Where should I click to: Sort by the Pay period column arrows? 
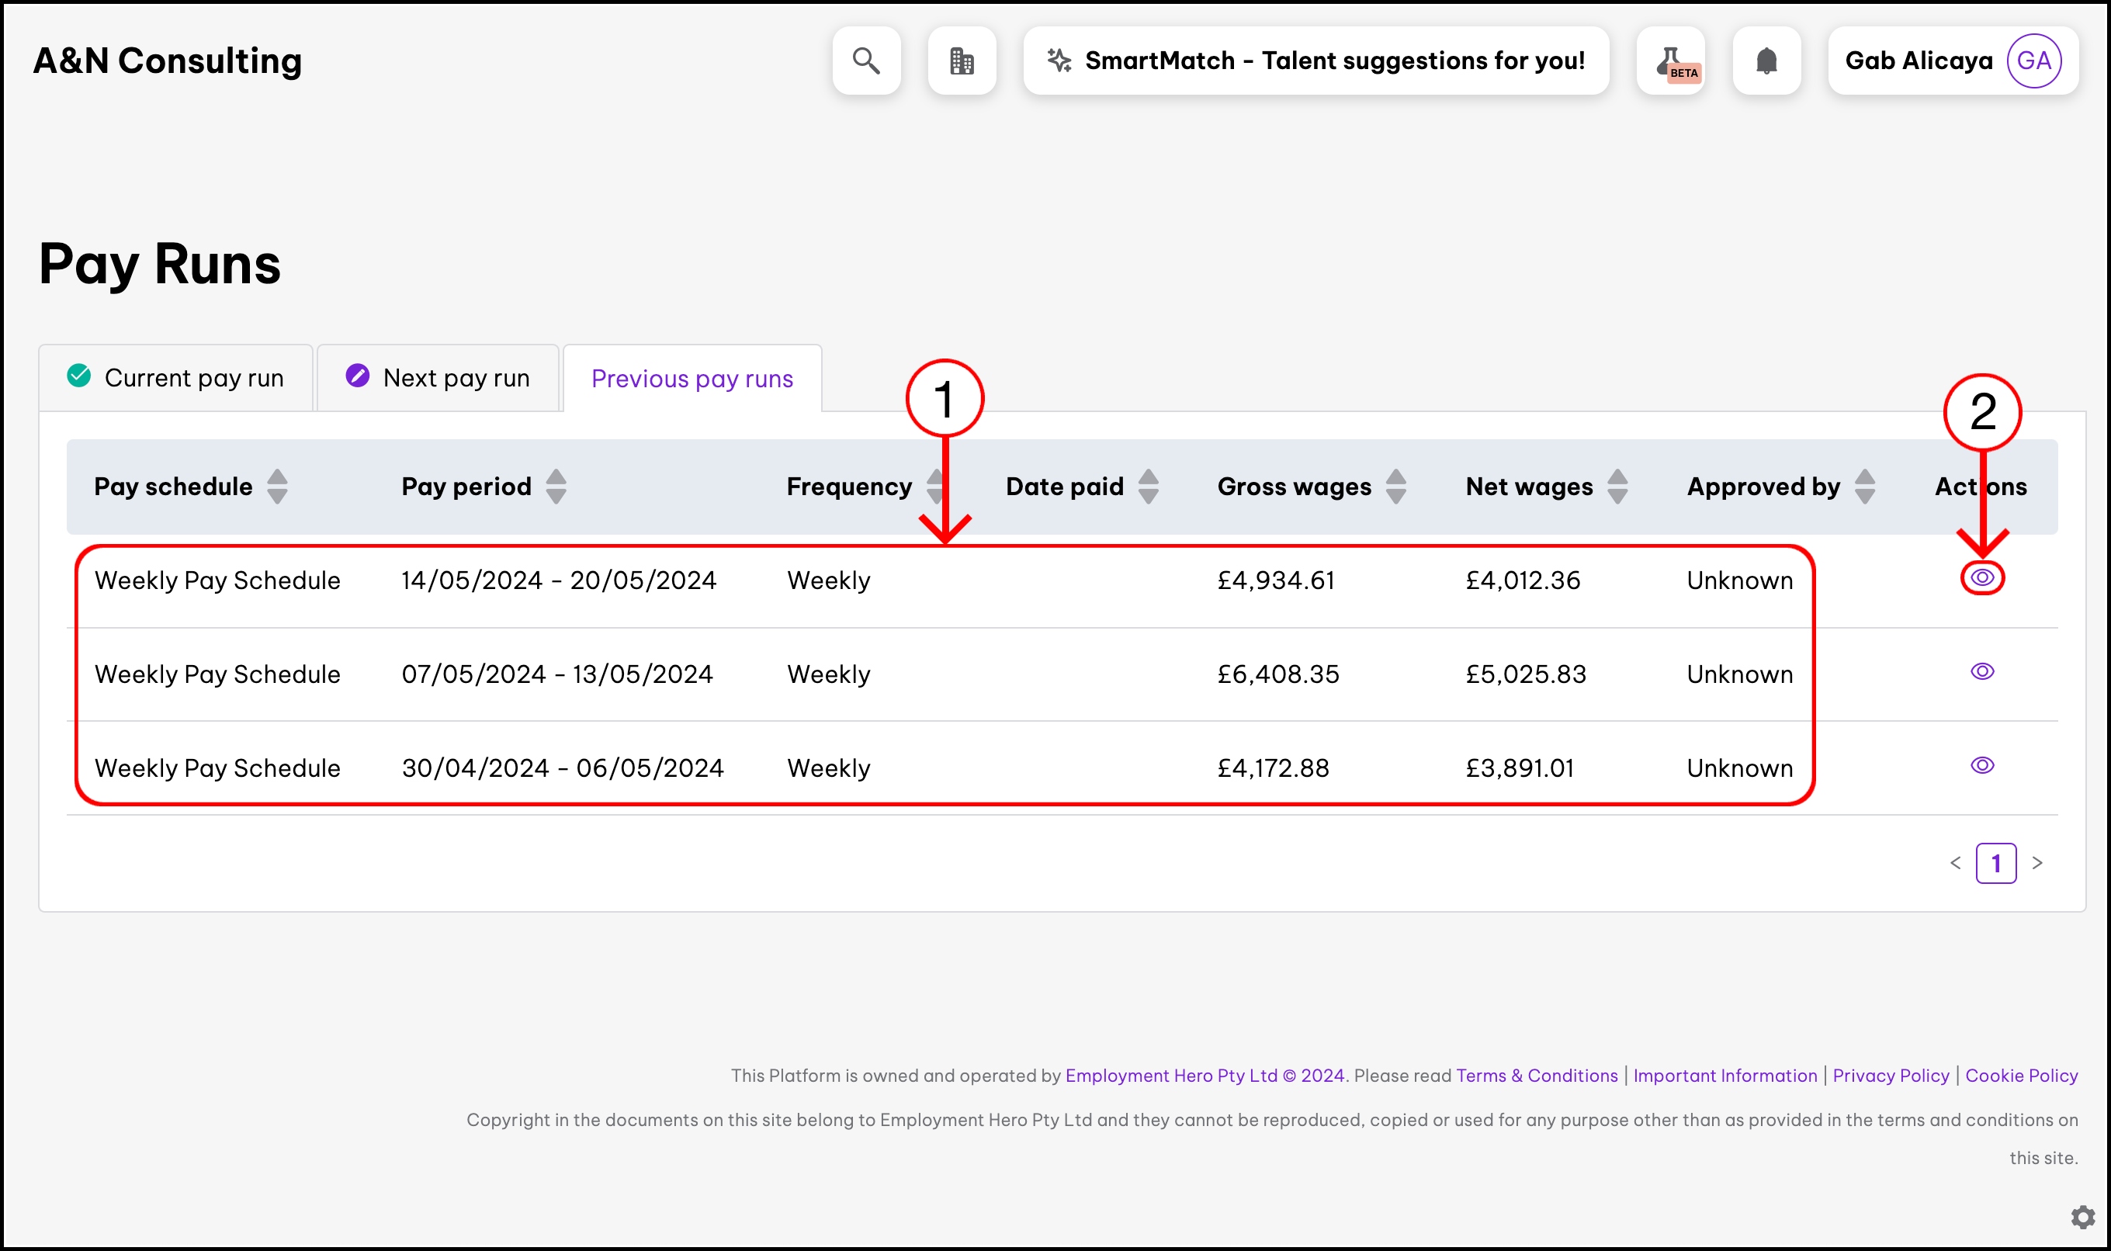[x=556, y=487]
